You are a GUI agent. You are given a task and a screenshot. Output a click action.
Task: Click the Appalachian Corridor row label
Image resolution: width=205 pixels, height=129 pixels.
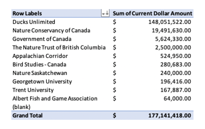pos(40,56)
